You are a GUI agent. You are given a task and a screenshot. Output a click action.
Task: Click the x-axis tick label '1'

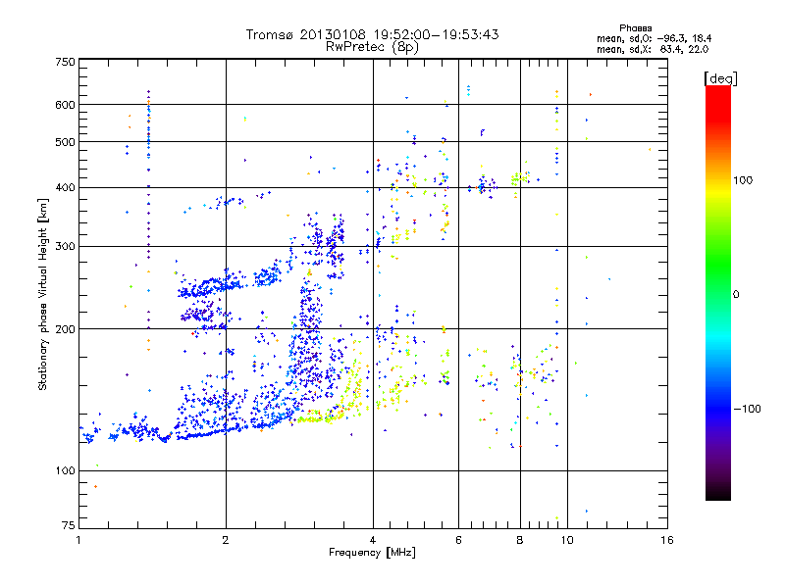[x=78, y=540]
